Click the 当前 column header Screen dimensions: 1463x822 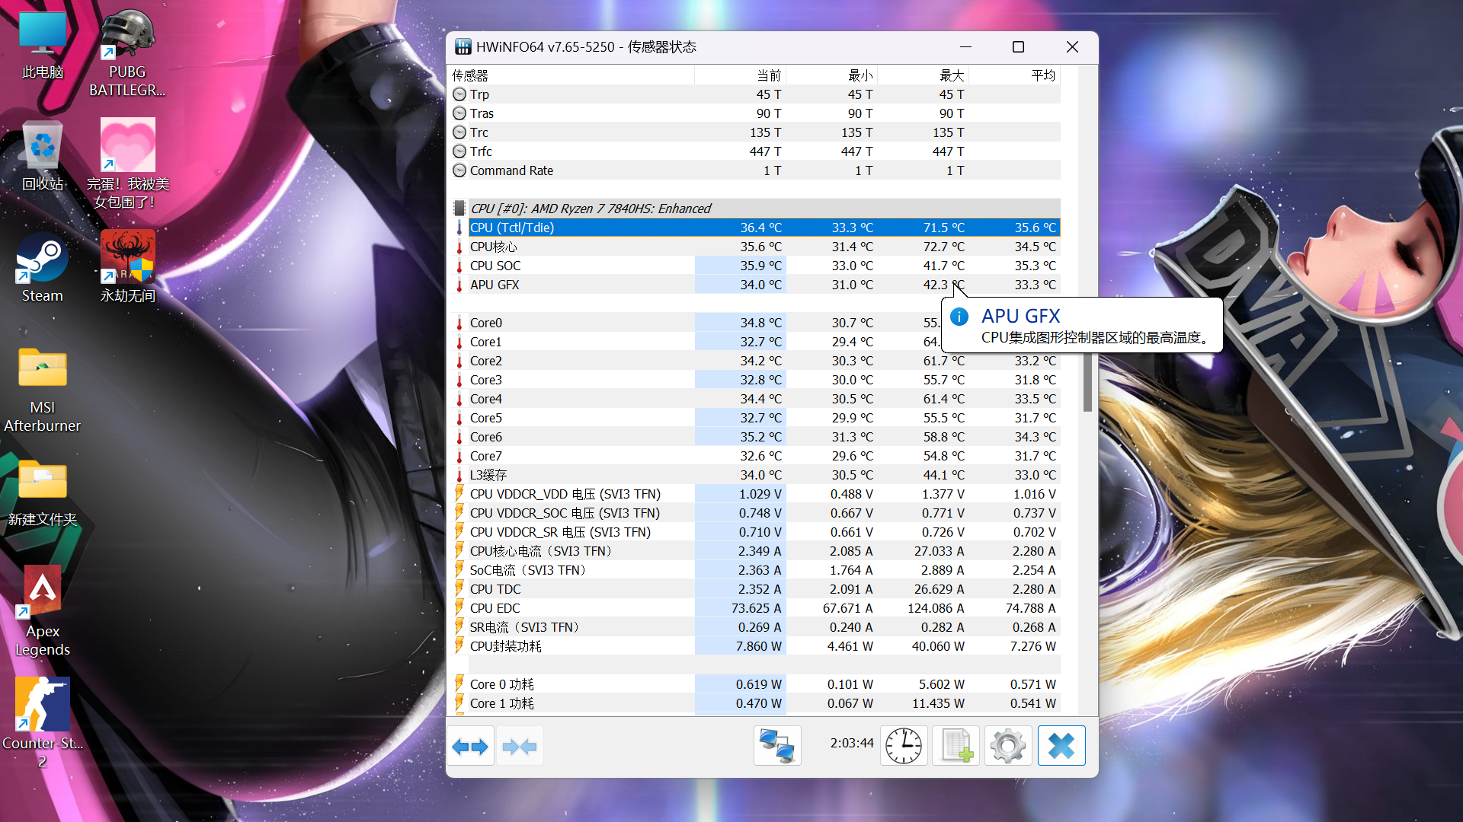(x=740, y=75)
